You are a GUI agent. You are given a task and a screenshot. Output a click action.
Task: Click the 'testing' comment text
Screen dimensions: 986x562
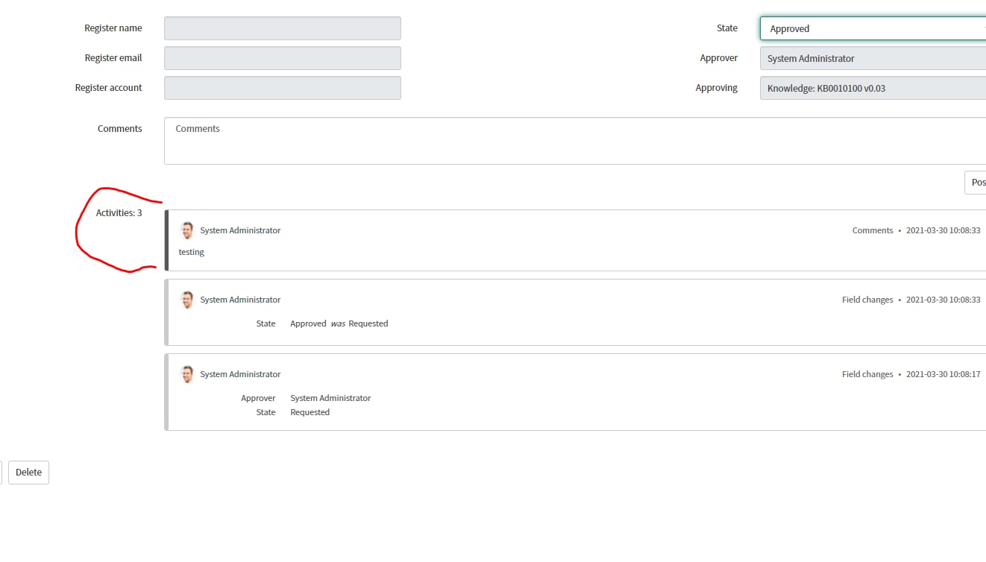click(x=191, y=252)
